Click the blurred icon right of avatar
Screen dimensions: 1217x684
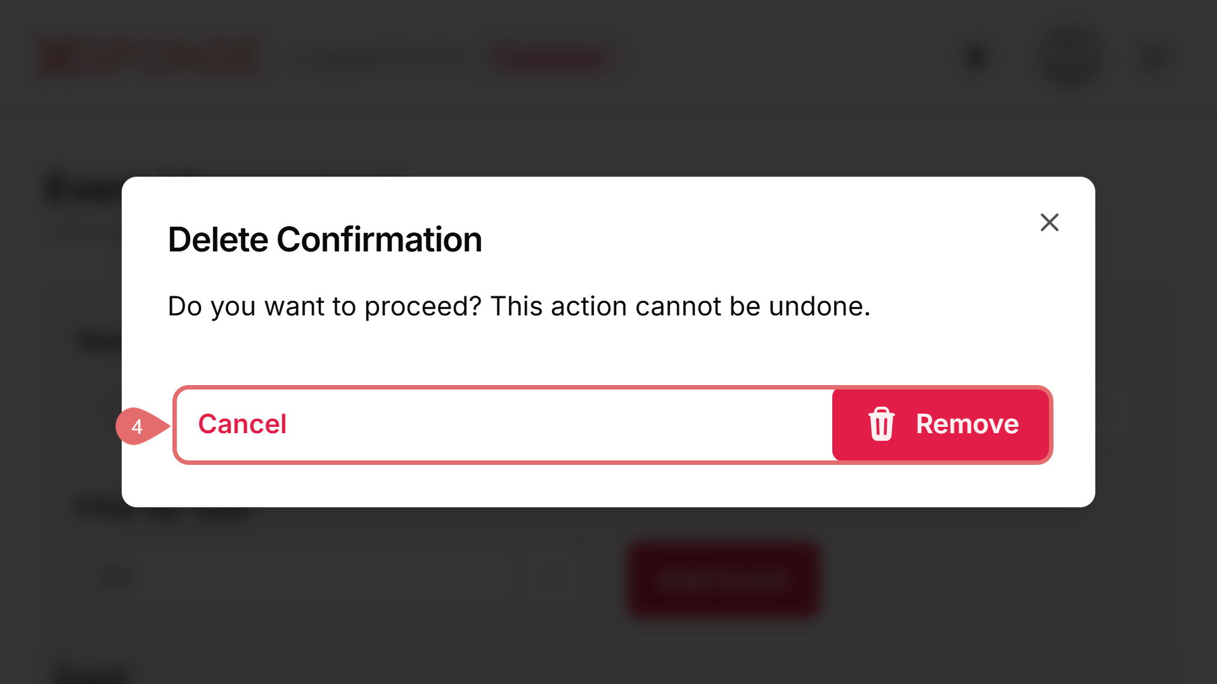pos(1154,58)
